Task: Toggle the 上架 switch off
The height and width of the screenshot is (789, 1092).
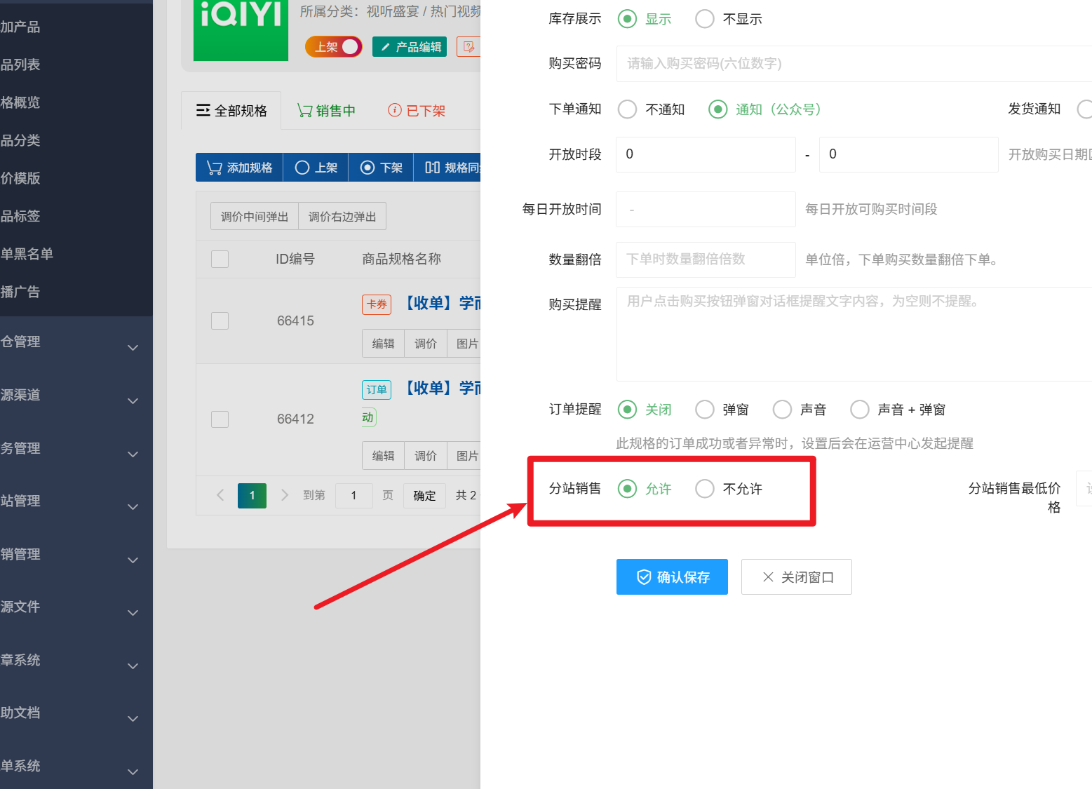Action: (334, 47)
